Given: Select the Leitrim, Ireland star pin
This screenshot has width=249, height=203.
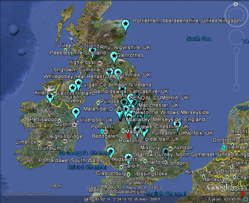Looking at the screenshot, I should tap(73, 88).
